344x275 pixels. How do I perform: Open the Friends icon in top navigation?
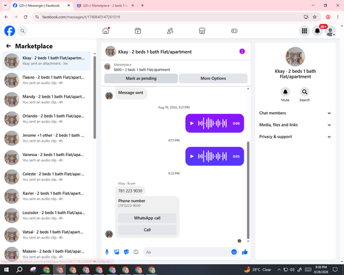(170, 31)
